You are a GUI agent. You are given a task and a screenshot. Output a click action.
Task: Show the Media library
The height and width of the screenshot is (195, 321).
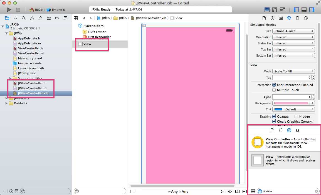pyautogui.click(x=297, y=130)
